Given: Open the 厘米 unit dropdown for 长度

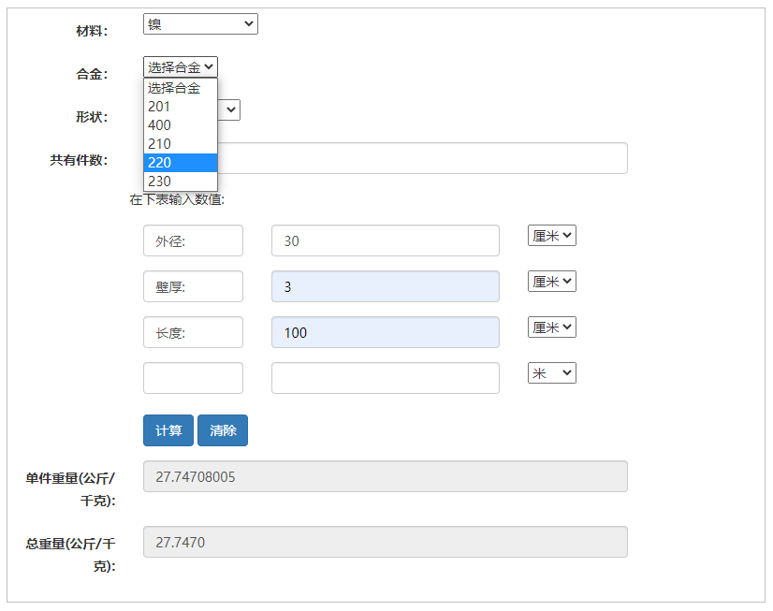Looking at the screenshot, I should tap(551, 327).
